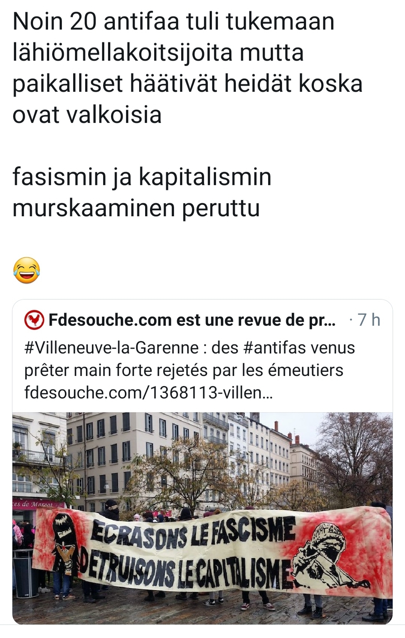405x638 pixels.
Task: Click the word 'valkoisia' in the tweet
Action: click(x=114, y=115)
